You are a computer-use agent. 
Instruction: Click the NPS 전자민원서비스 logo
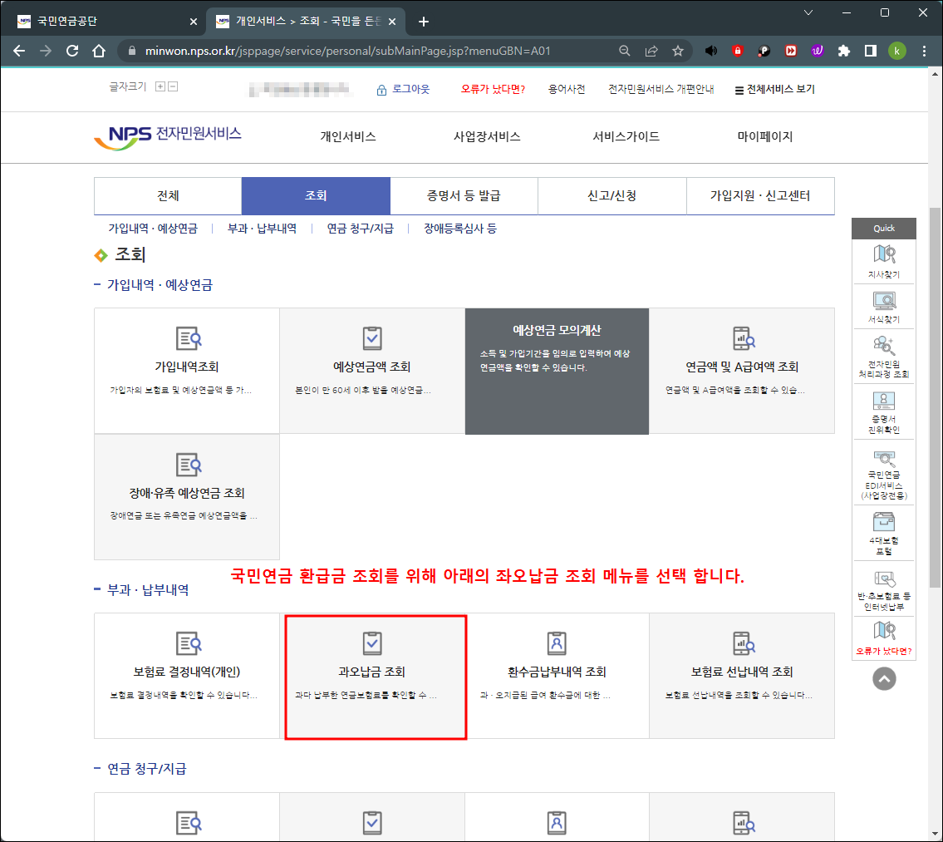click(x=175, y=137)
